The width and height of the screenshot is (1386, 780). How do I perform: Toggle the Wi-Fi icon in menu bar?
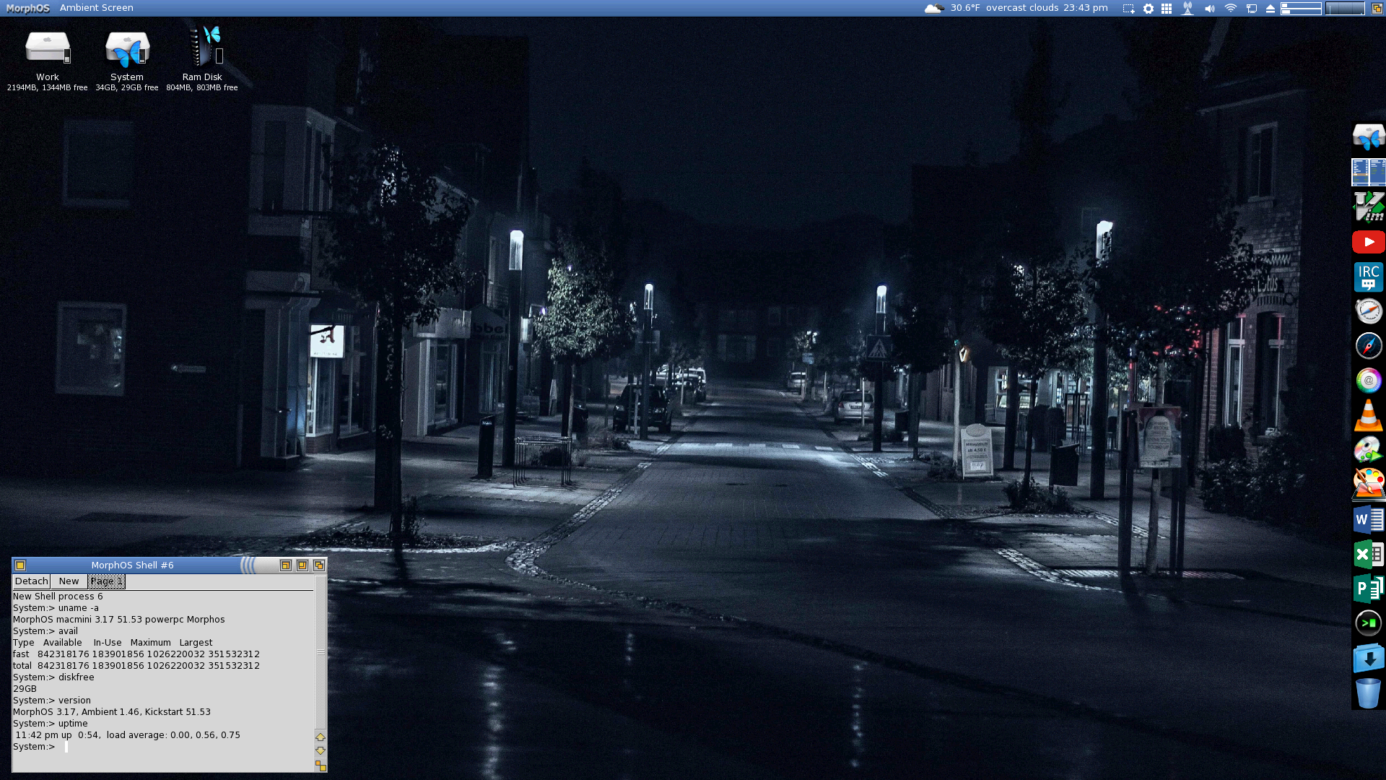click(1231, 9)
